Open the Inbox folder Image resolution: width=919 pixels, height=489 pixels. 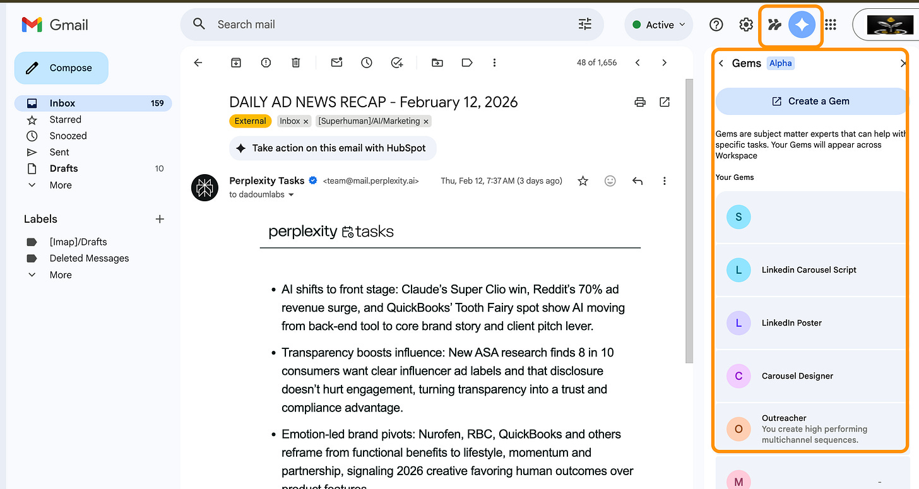(93, 103)
